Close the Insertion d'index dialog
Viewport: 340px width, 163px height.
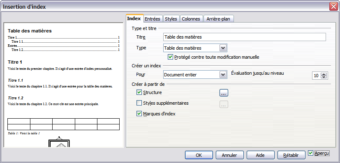[x=333, y=7]
